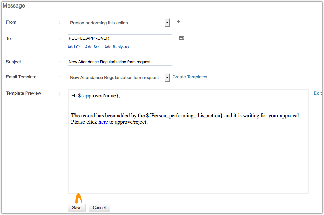
Task: Click the ${Person_performing_this_action} placeholder text
Action: [x=185, y=116]
